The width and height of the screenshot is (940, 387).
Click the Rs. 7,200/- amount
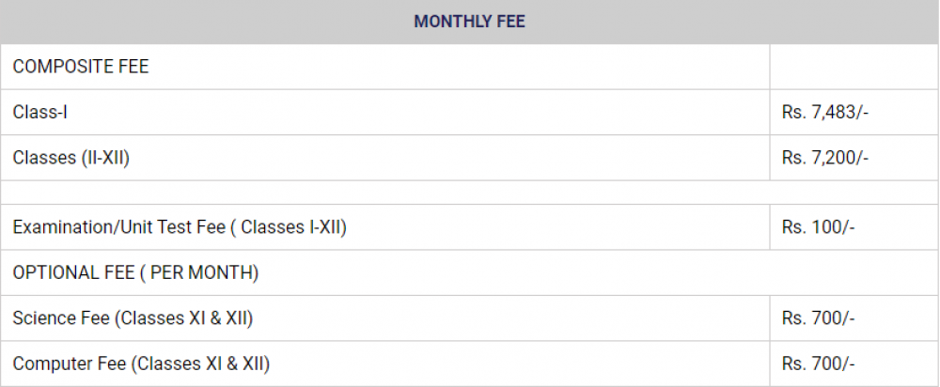(x=825, y=158)
